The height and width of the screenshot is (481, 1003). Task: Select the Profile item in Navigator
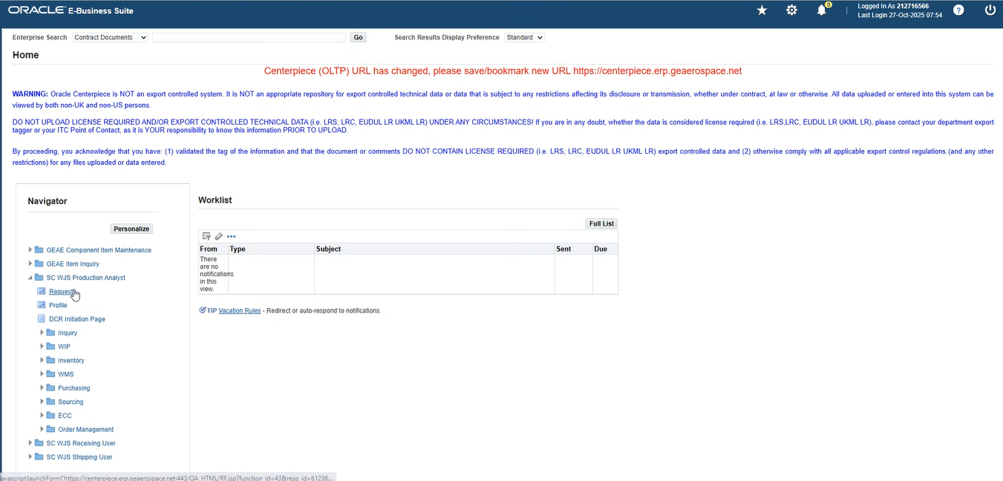(58, 305)
